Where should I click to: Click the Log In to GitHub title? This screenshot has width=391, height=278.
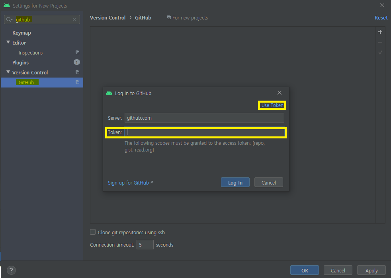[x=133, y=93]
